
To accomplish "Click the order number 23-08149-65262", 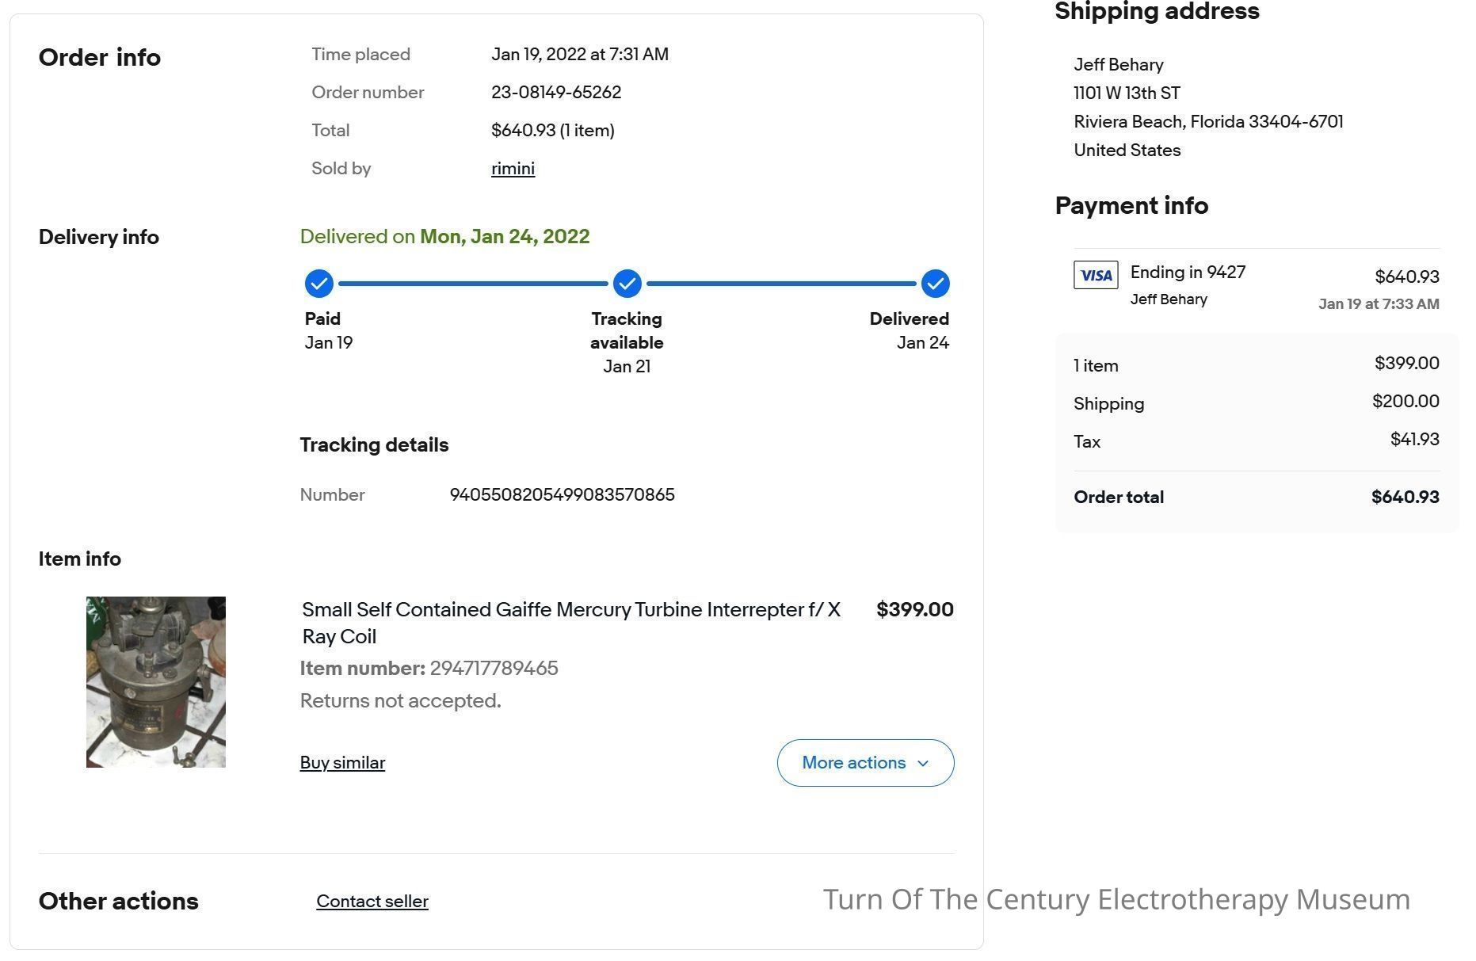I will (556, 93).
